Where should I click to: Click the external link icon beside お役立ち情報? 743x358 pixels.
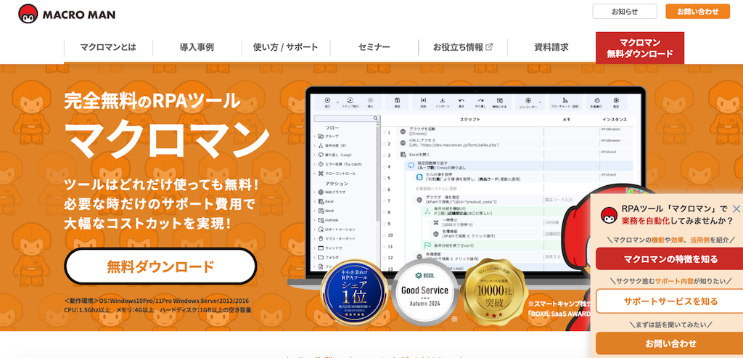pyautogui.click(x=490, y=47)
